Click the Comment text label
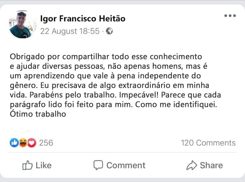This screenshot has width=245, height=182. coord(126,165)
